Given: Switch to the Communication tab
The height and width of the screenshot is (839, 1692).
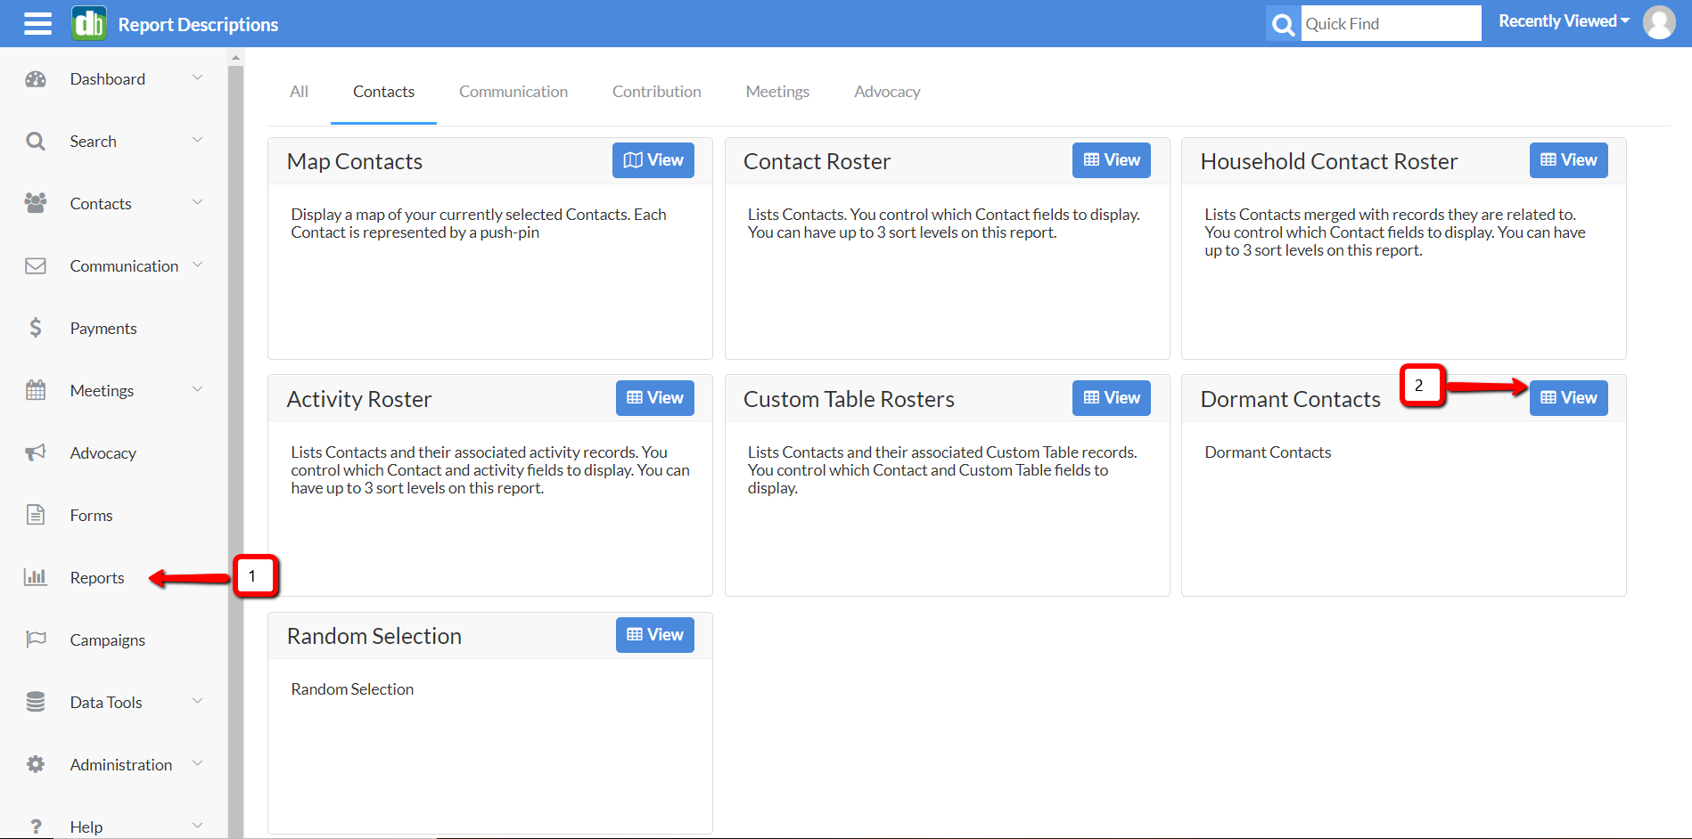Looking at the screenshot, I should [x=513, y=92].
